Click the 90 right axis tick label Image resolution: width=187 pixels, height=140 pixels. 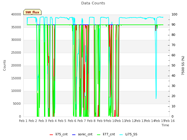click(173, 24)
